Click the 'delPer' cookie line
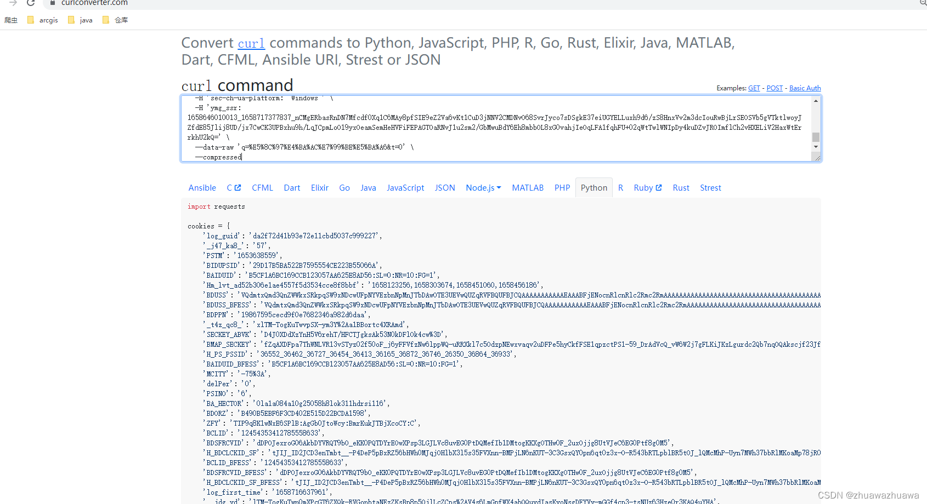Image resolution: width=927 pixels, height=504 pixels. click(x=229, y=384)
